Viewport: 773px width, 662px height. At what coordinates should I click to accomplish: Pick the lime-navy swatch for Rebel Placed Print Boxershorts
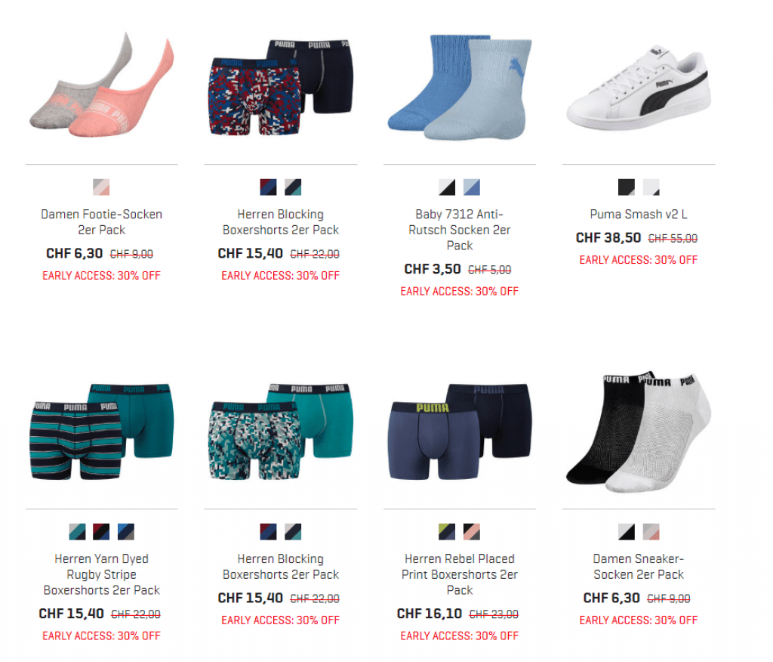pos(447,532)
